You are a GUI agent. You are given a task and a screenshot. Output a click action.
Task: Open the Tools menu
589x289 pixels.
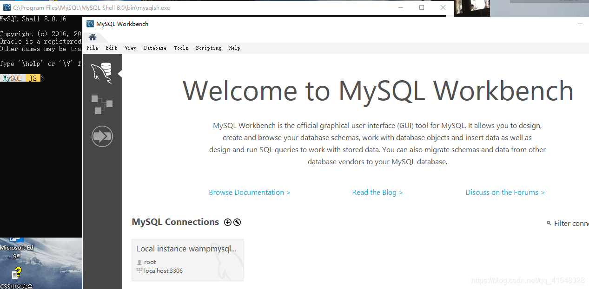coord(181,48)
